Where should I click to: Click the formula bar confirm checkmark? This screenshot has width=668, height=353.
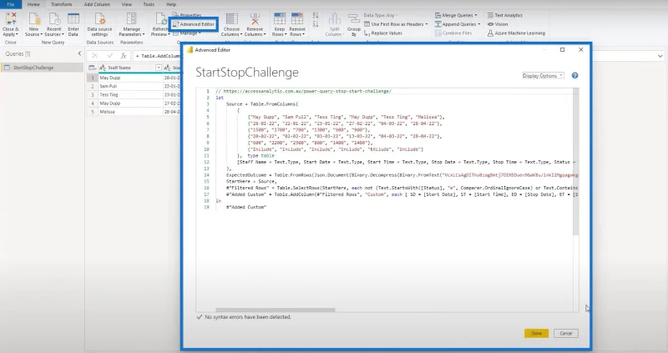click(109, 56)
